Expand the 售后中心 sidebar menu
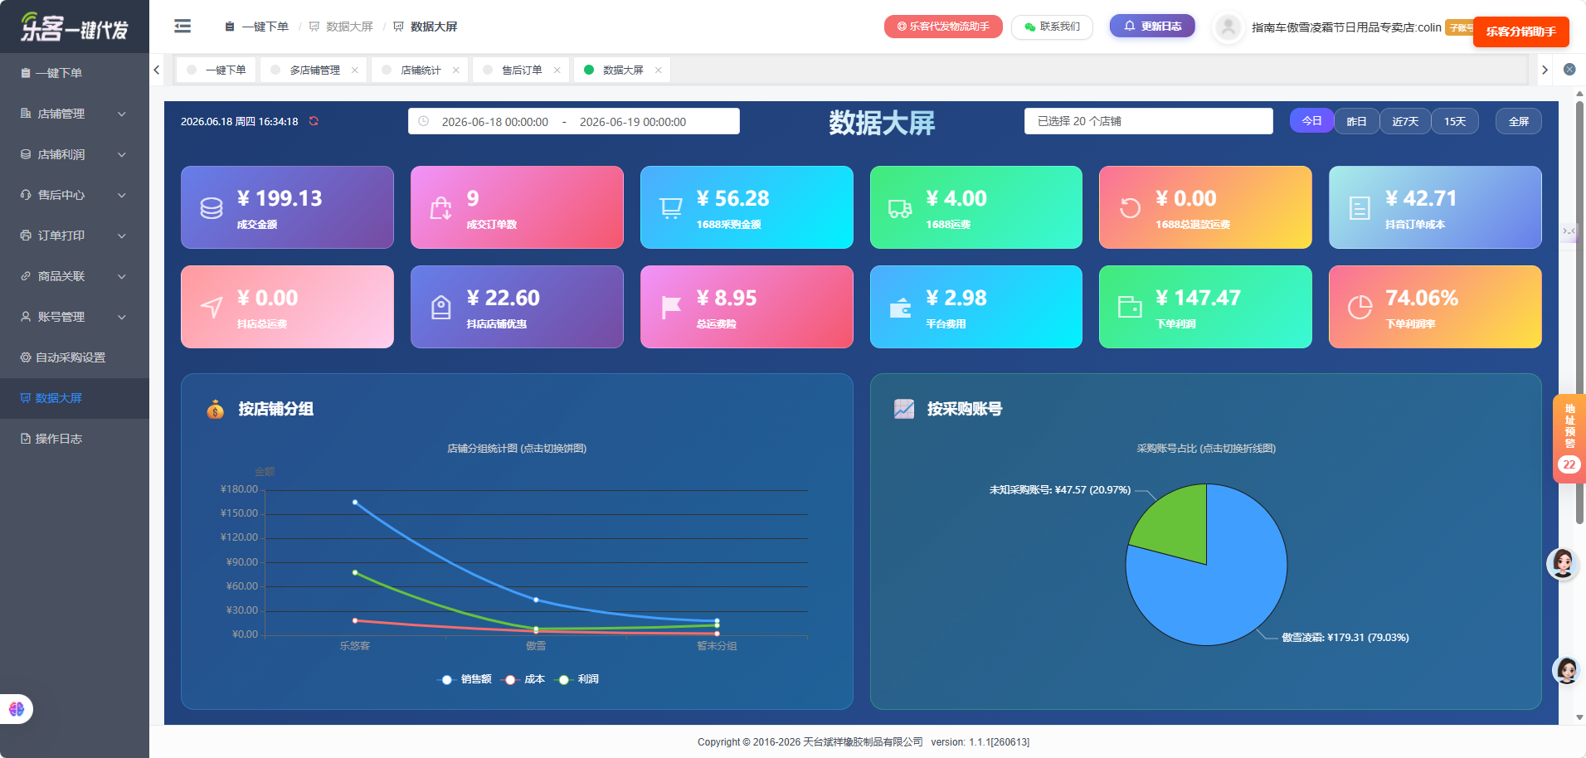The height and width of the screenshot is (758, 1586). pos(75,195)
